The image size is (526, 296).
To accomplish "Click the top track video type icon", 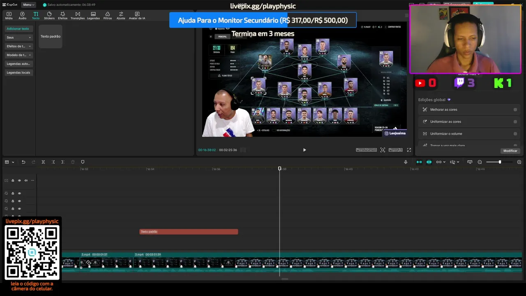I will [6, 180].
